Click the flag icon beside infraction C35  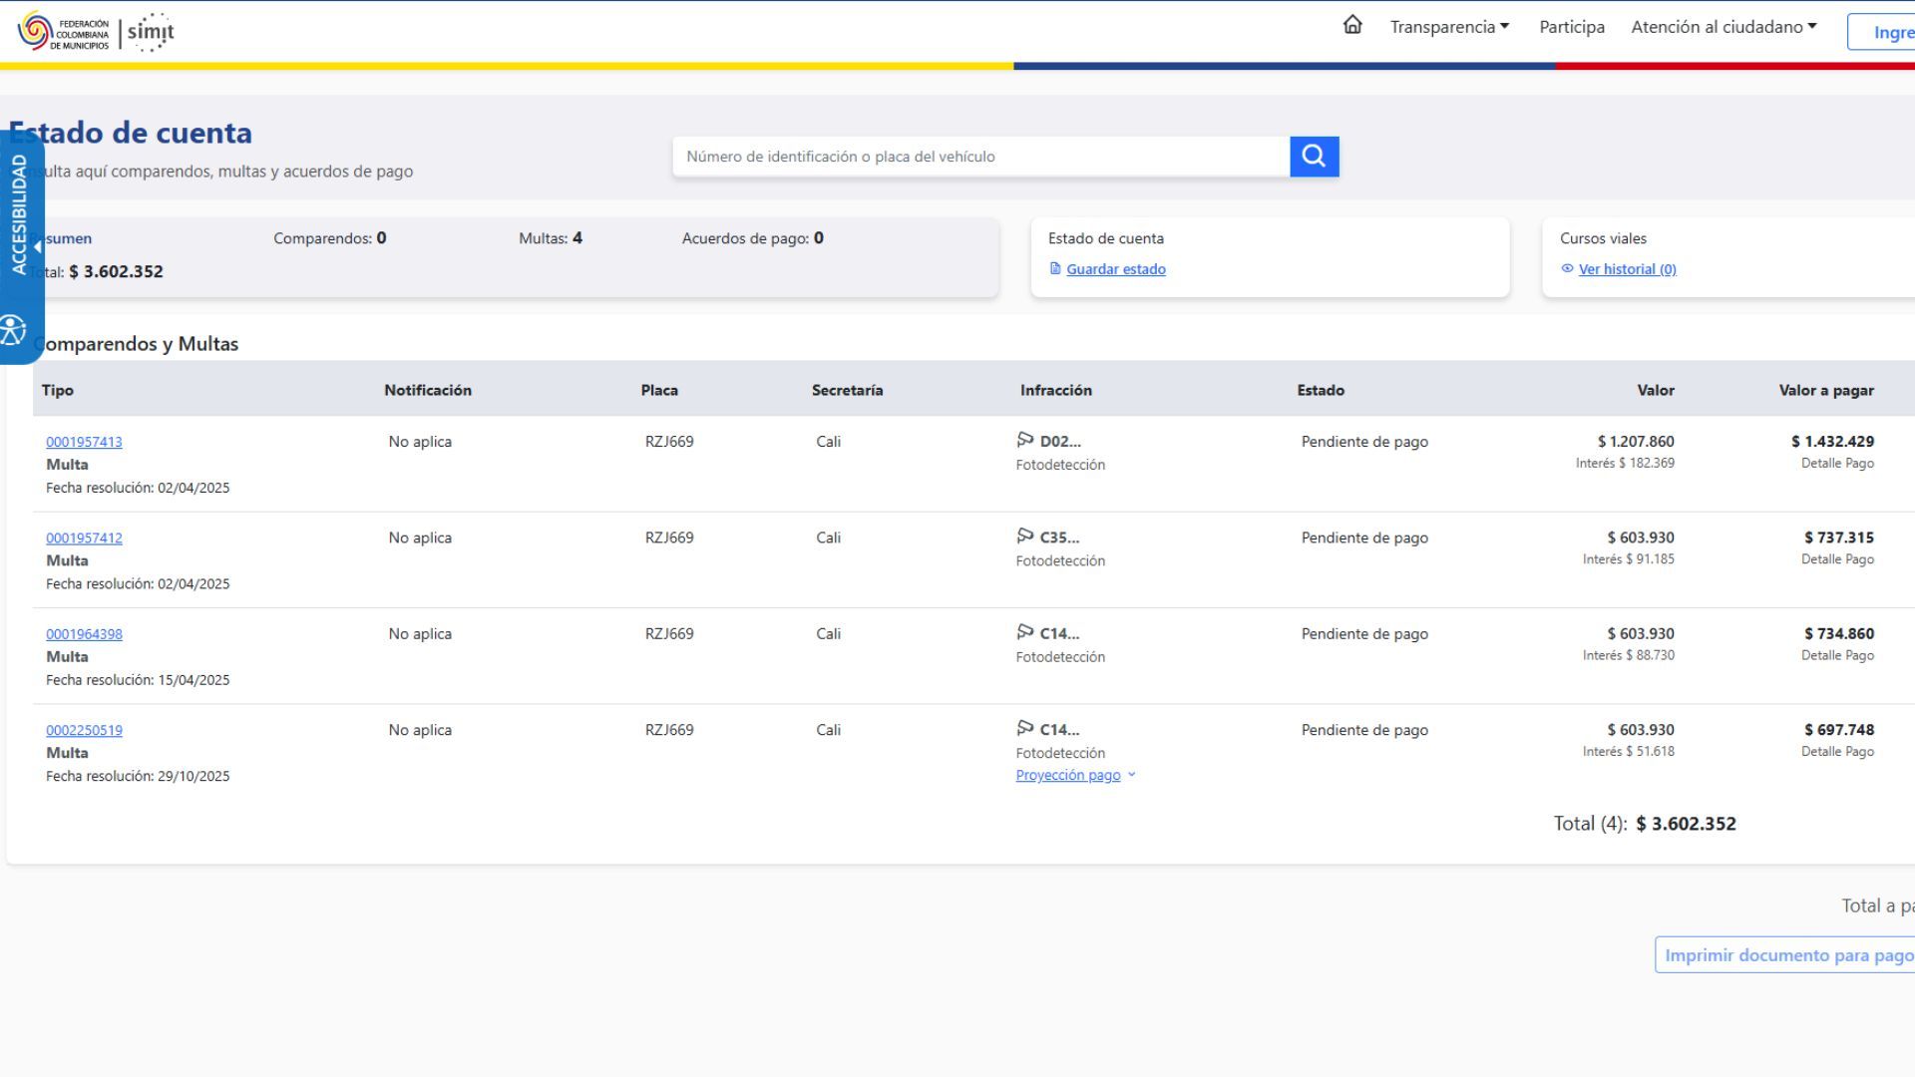[1025, 537]
